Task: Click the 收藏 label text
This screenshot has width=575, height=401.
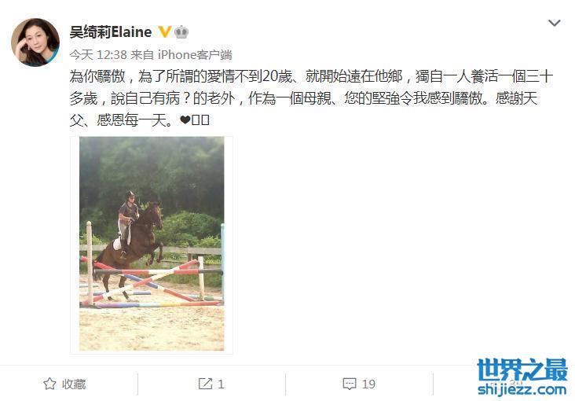Action: pos(74,384)
